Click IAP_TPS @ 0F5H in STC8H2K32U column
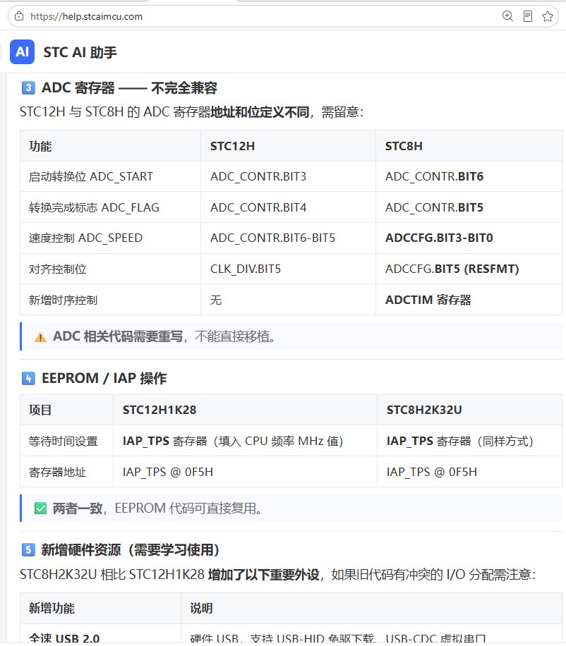The width and height of the screenshot is (566, 646). (x=469, y=472)
